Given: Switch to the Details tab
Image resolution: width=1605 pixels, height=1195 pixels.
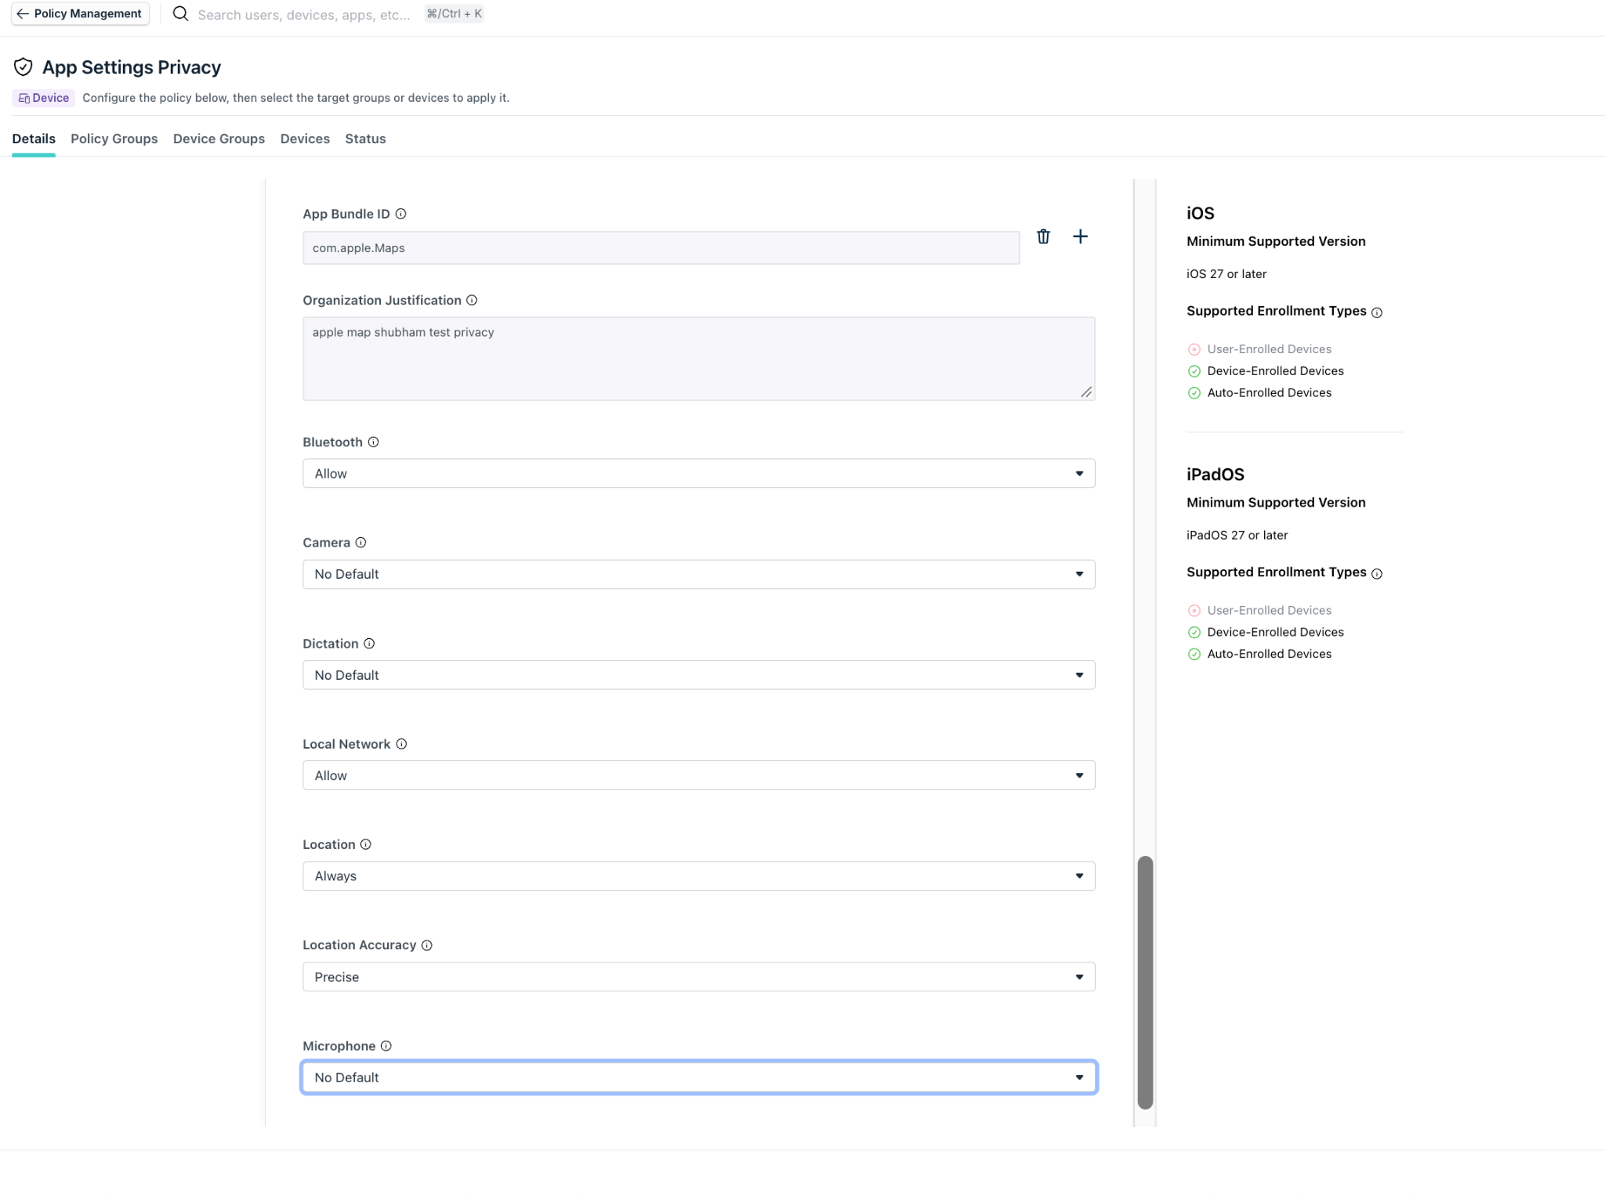Looking at the screenshot, I should point(34,139).
